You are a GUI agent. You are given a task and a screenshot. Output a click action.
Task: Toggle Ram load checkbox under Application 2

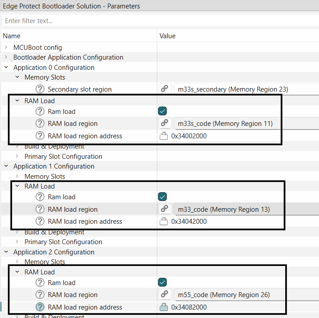[x=162, y=282]
